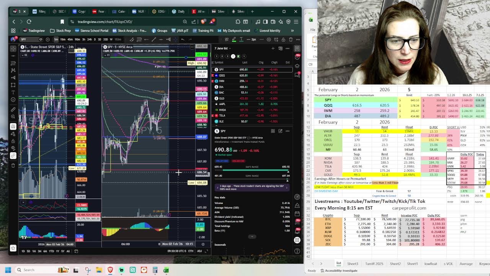Toggle the magnet mode tool
The width and height of the screenshot is (490, 276).
pos(13,127)
